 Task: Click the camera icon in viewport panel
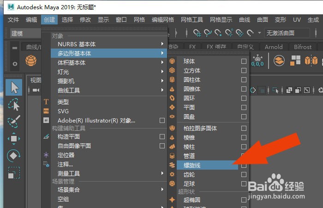tap(36, 90)
